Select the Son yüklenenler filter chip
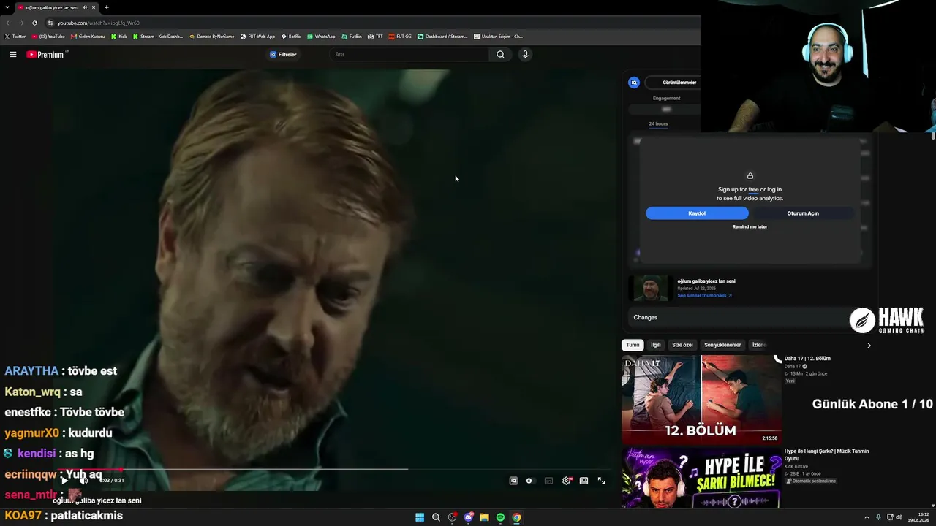 pyautogui.click(x=722, y=345)
